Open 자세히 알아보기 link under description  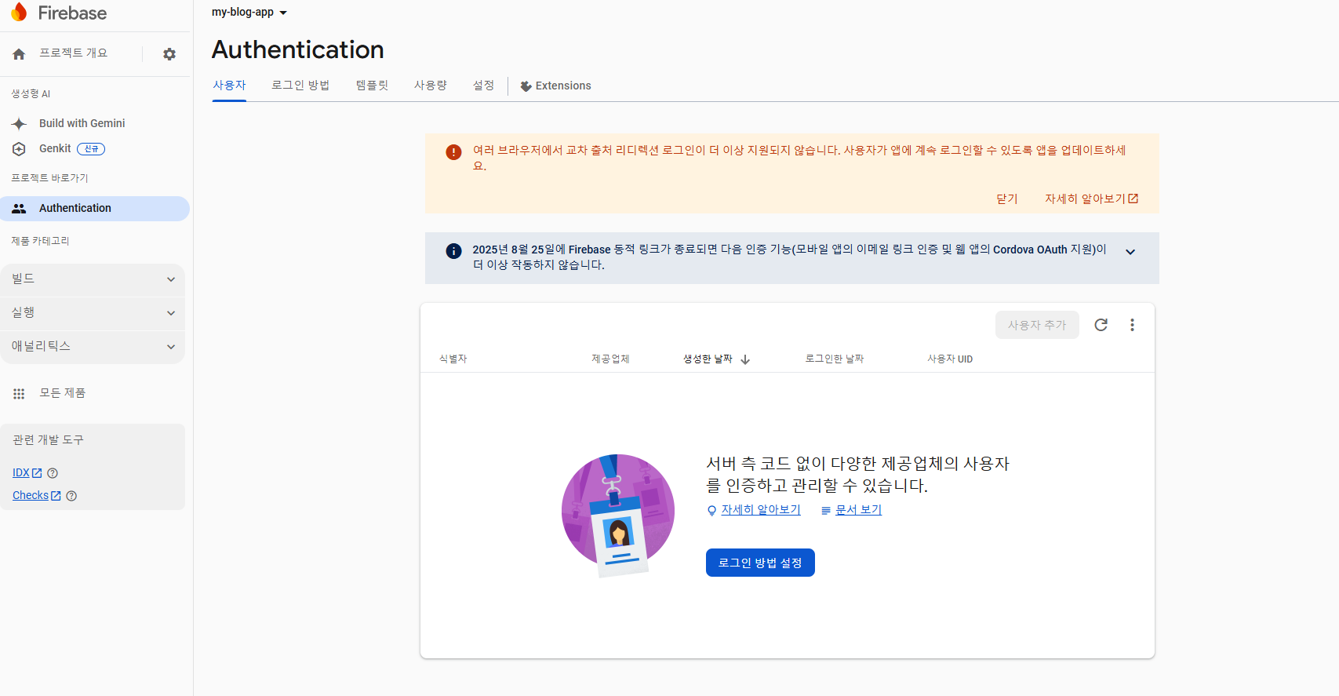(x=761, y=510)
